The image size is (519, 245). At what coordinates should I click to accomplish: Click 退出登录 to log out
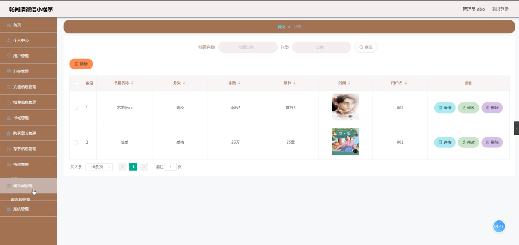pos(500,9)
